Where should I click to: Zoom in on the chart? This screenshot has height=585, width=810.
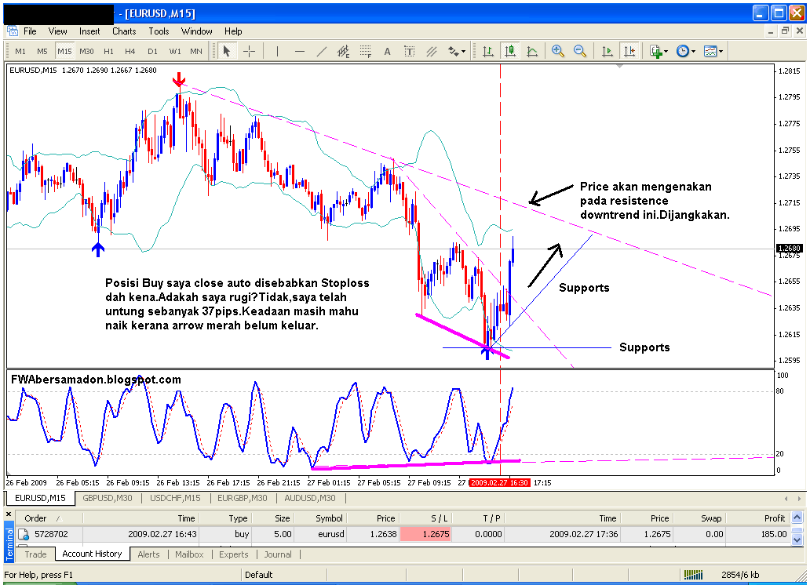click(557, 51)
